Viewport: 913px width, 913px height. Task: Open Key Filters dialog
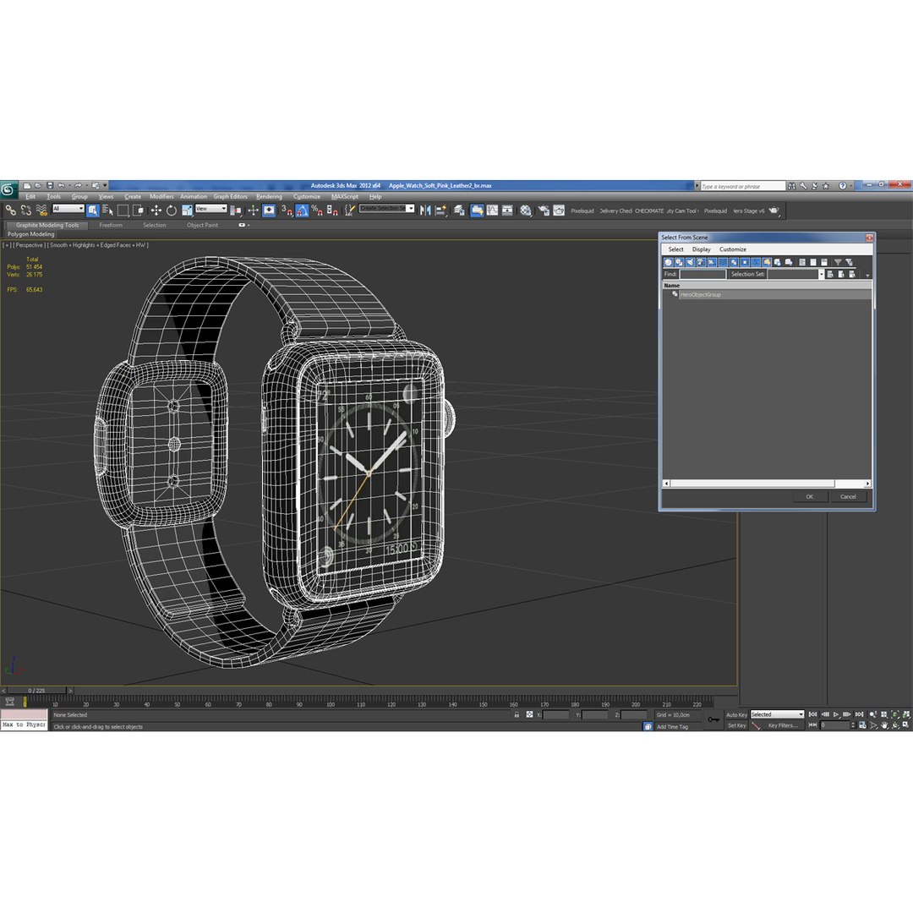(783, 725)
